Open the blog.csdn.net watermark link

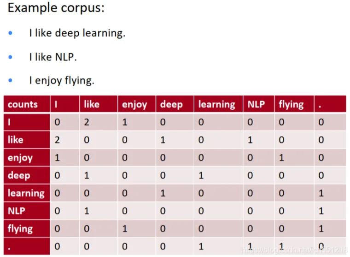tap(295, 250)
